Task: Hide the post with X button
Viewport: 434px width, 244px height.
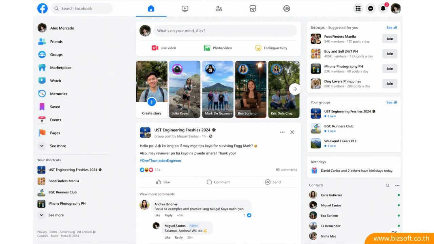Action: pyautogui.click(x=292, y=132)
